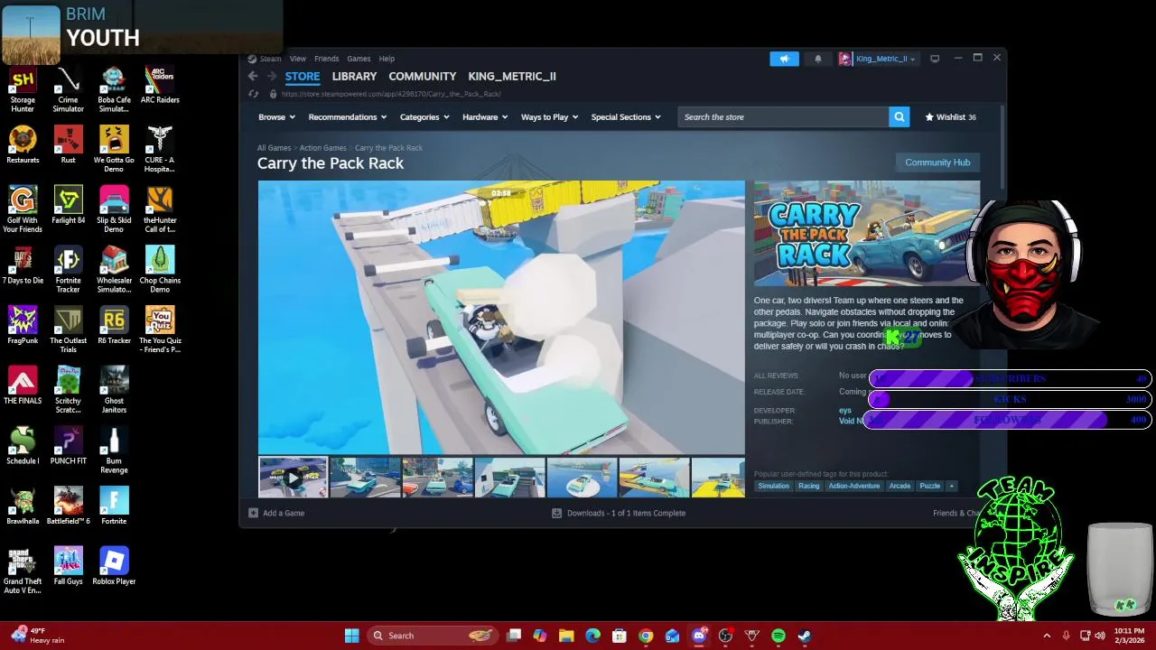
Task: Add a tag with the plus button
Action: (951, 486)
